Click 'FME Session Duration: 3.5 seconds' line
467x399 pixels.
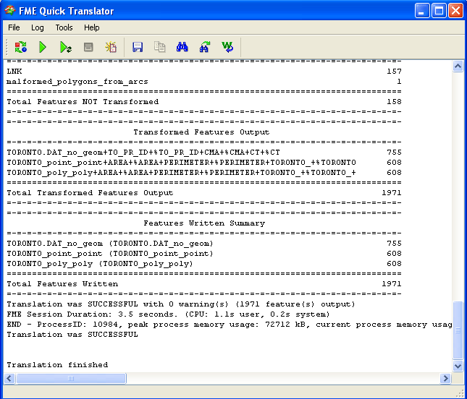168,314
